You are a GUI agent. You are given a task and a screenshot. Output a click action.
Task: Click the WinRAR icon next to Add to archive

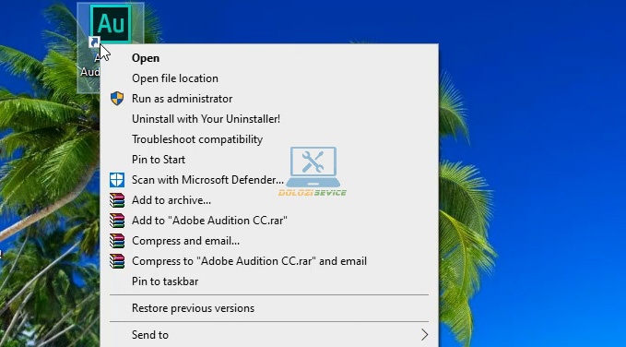117,200
